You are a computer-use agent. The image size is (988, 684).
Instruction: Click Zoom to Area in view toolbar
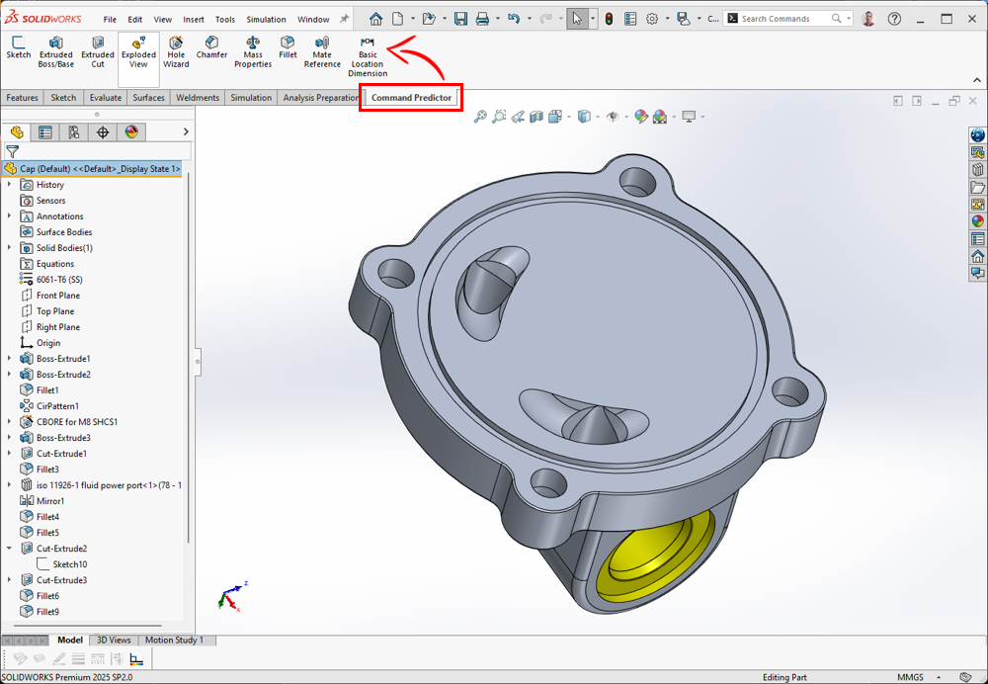499,117
